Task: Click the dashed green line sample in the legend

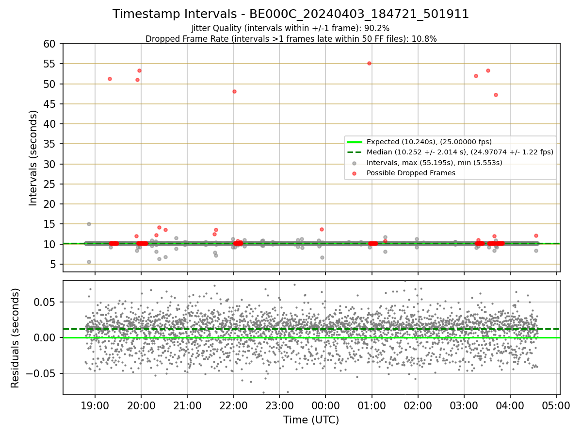Action: coord(355,152)
